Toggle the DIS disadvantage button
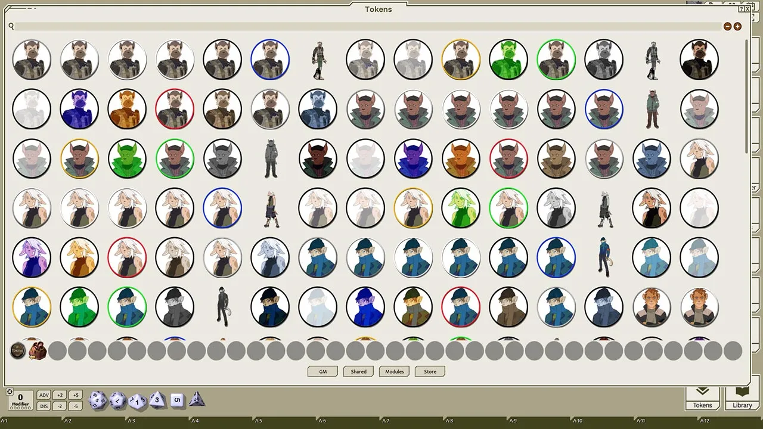Screen dimensions: 763x429 [44, 406]
